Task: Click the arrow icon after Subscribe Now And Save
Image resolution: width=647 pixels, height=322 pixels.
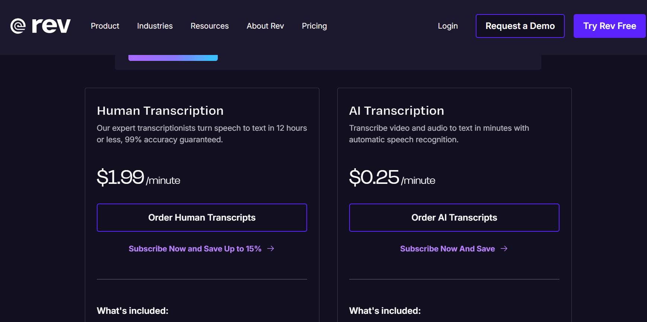Action: 504,248
